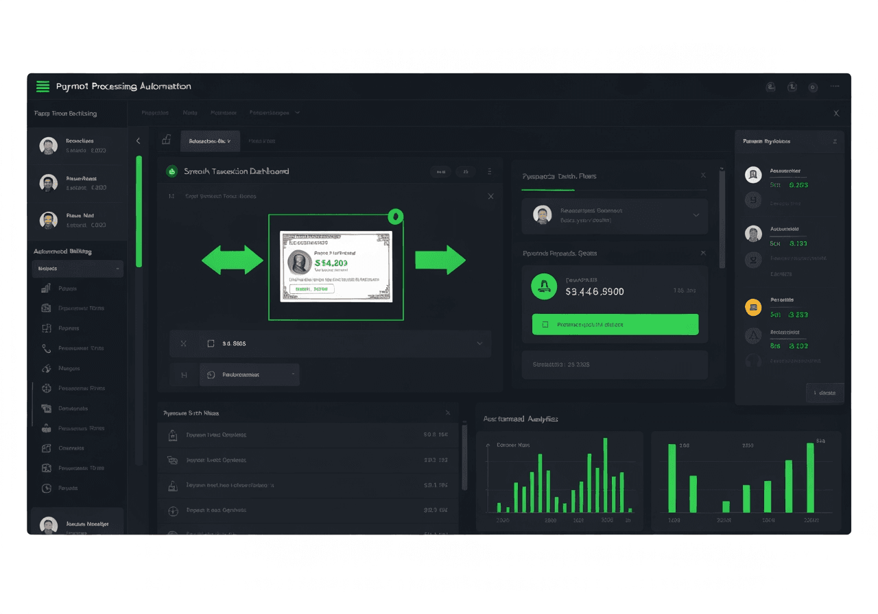
Task: Expand the chevron at the right of the checkbox row
Action: [480, 343]
